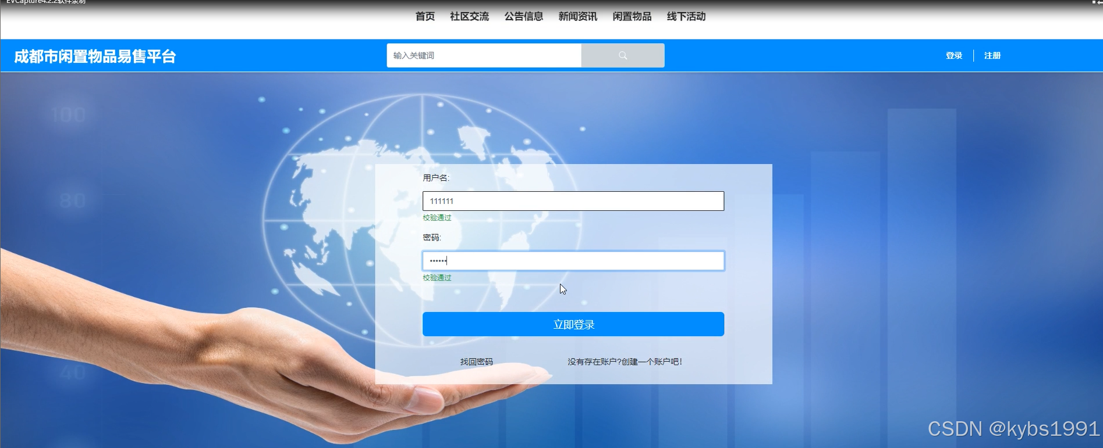The height and width of the screenshot is (448, 1103).
Task: Open 公告信息 menu item
Action: pos(524,16)
